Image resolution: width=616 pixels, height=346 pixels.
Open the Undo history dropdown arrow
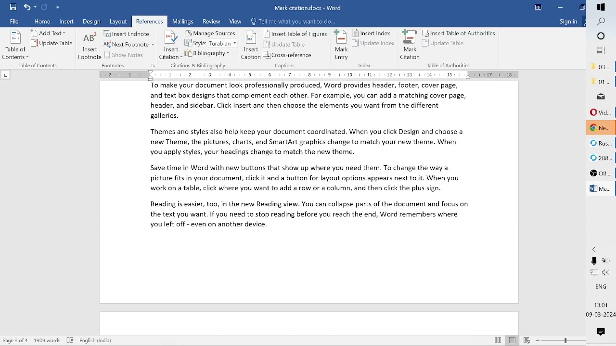coord(35,8)
